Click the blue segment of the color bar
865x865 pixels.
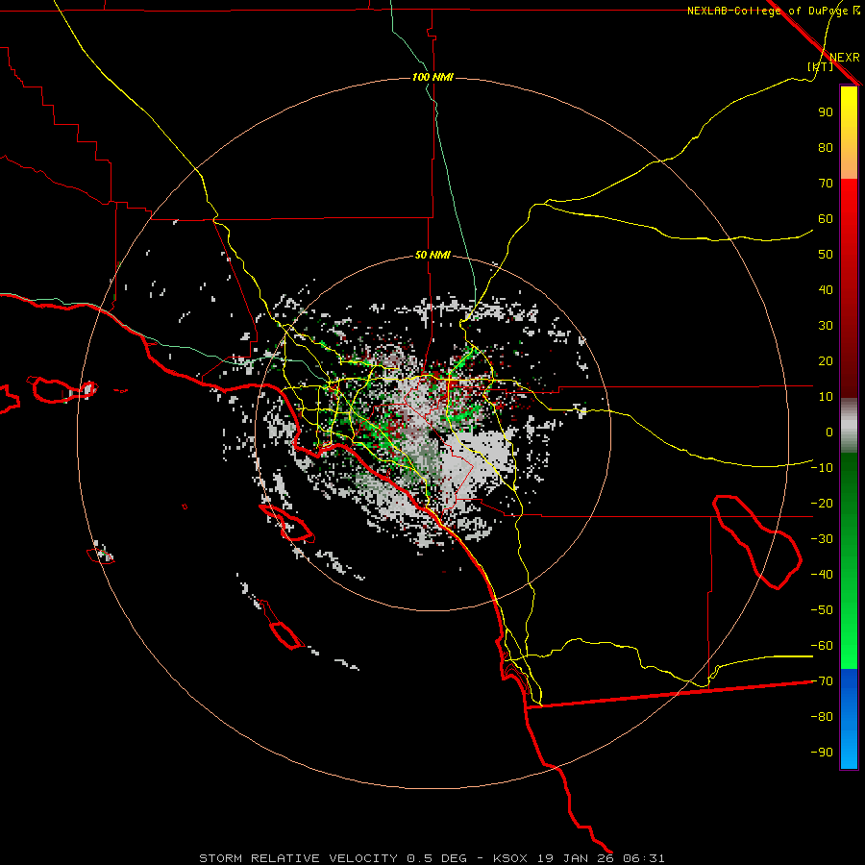849,719
